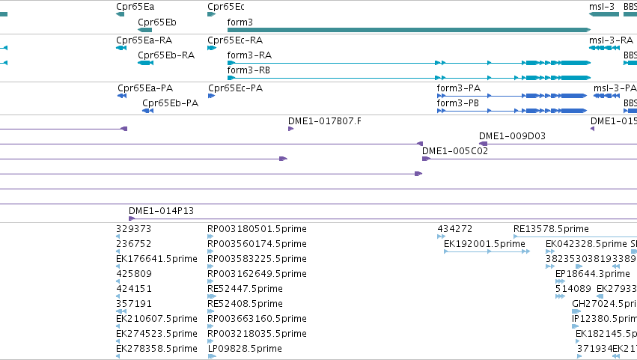The width and height of the screenshot is (637, 360).
Task: Select EST RP003583225.5prime
Action: 257,259
